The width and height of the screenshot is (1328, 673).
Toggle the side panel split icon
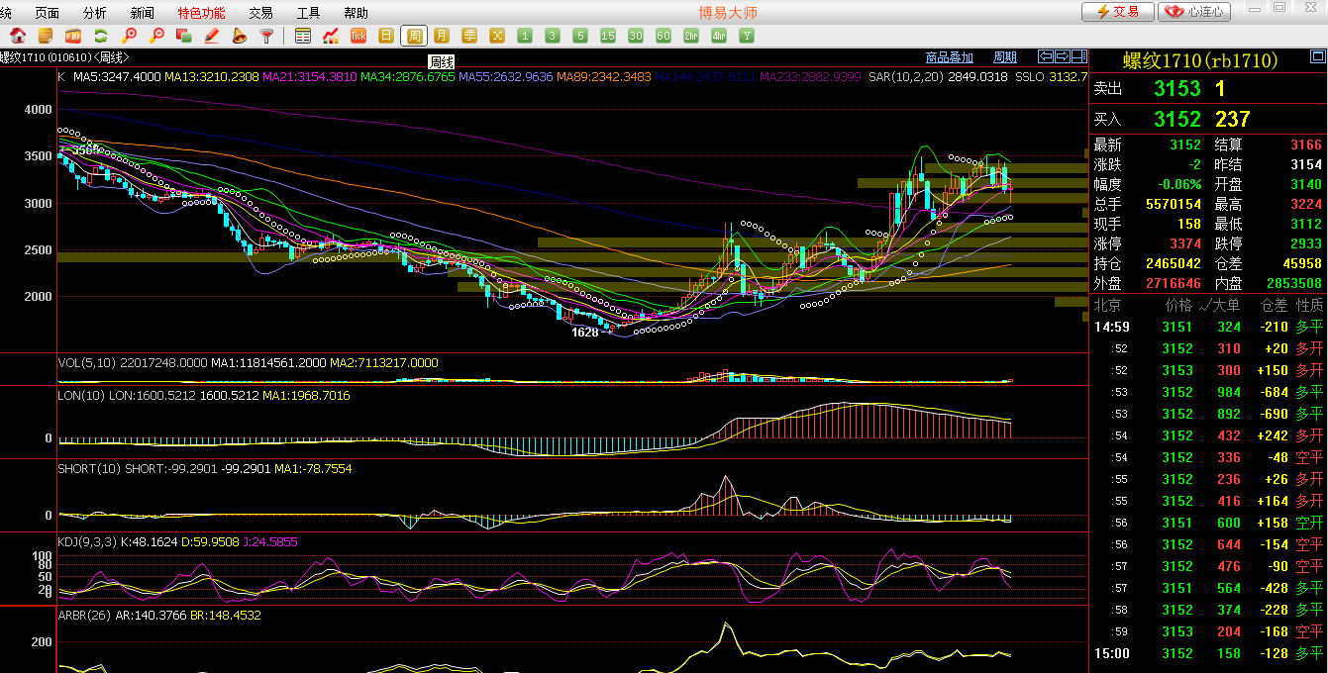click(x=1079, y=56)
